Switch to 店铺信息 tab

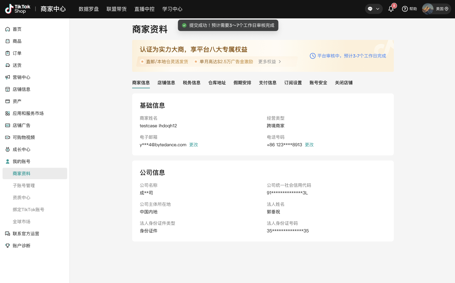[166, 83]
